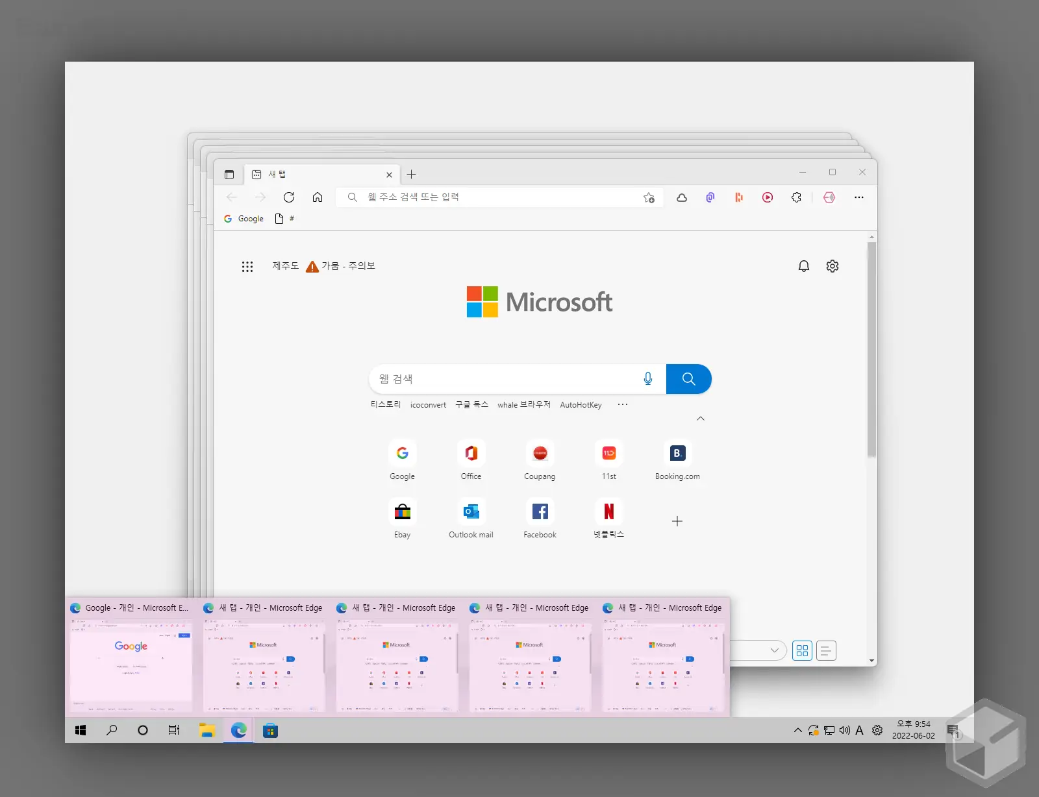Image resolution: width=1039 pixels, height=797 pixels.
Task: Select the second 새 탭 window thumbnail
Action: pos(397,657)
